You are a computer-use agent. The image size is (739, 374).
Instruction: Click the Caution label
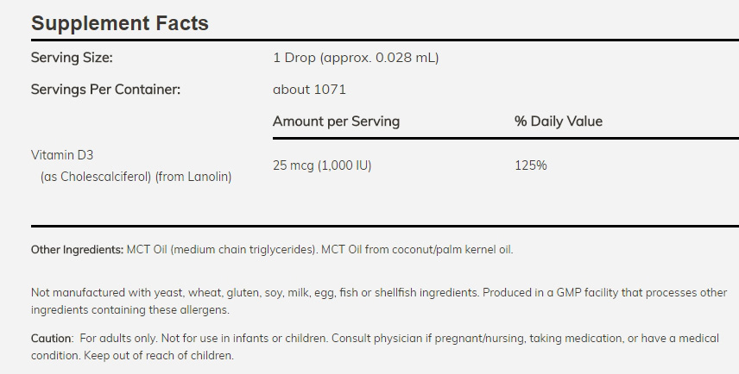(x=52, y=339)
